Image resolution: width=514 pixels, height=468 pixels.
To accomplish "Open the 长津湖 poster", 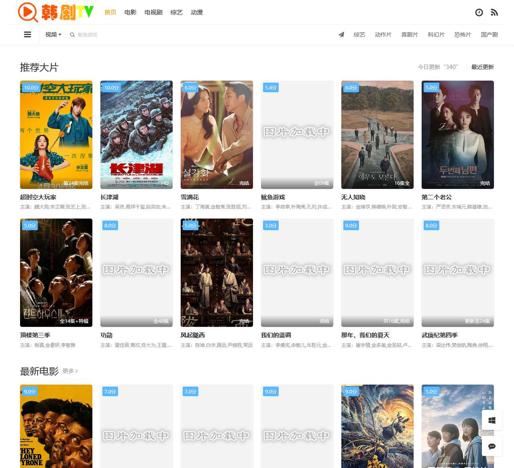I will pyautogui.click(x=137, y=135).
